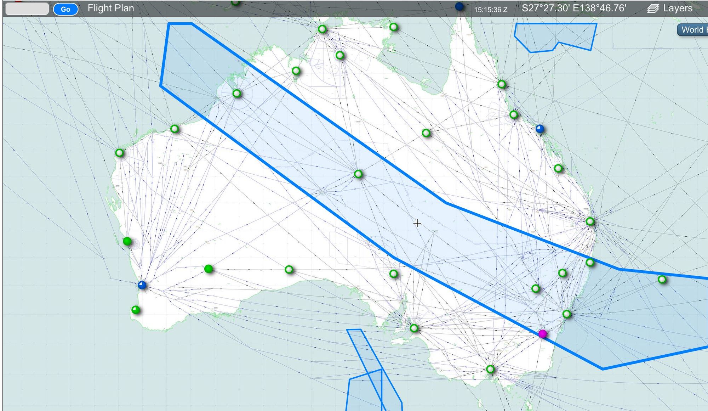Click the green ring marker in central Australia
Screen dimensions: 708x411
tap(358, 174)
